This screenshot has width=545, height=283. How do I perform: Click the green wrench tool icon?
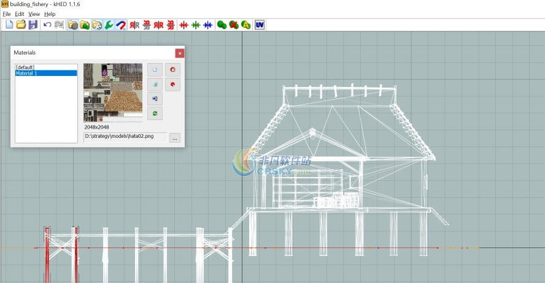tap(109, 25)
